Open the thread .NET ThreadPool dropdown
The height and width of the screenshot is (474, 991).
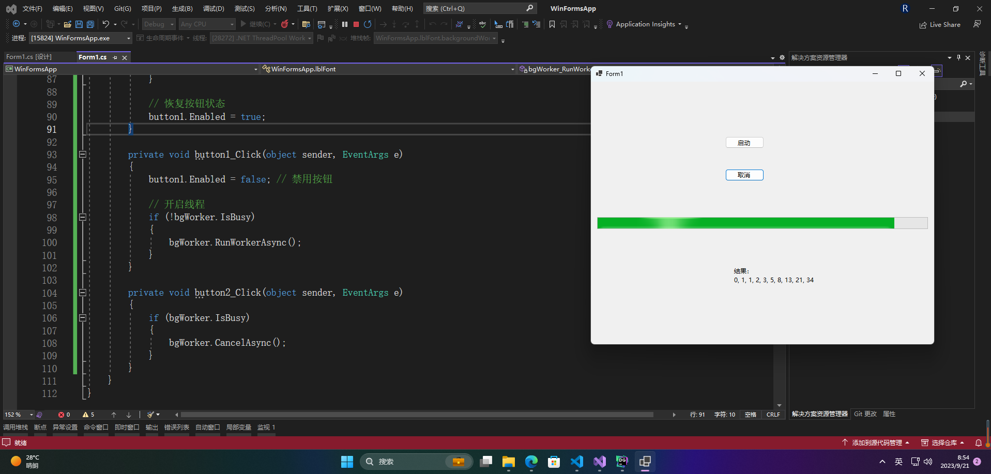click(x=262, y=38)
